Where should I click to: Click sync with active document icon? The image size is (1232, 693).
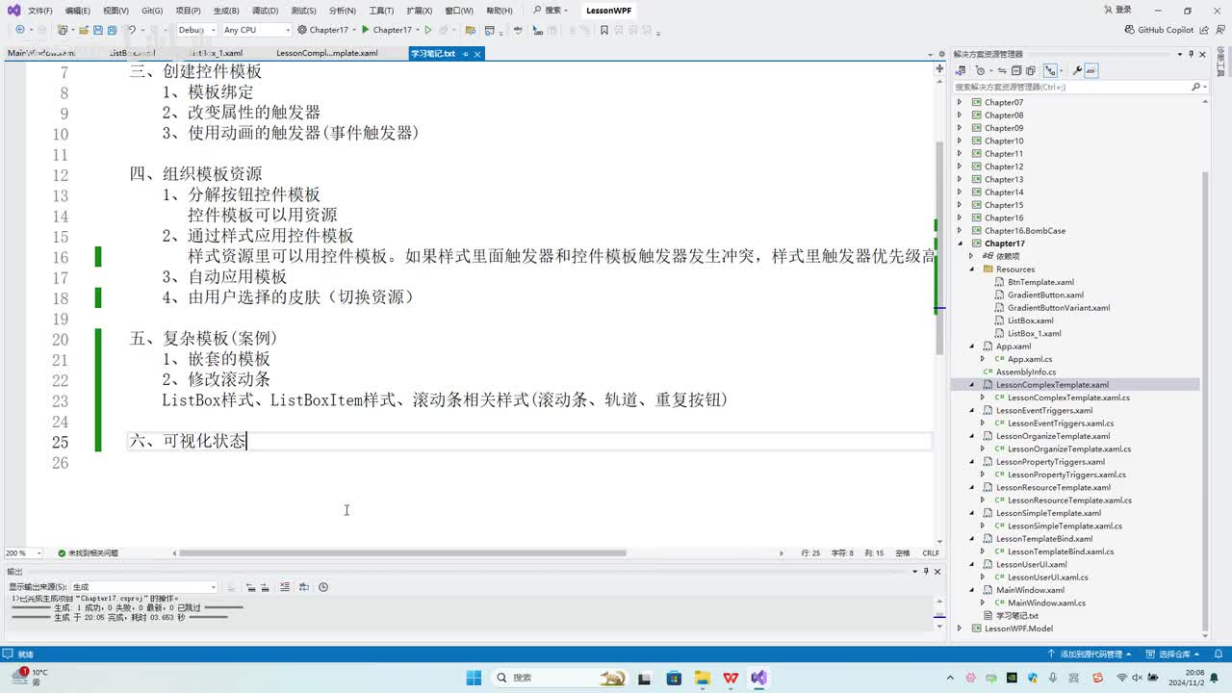1002,70
